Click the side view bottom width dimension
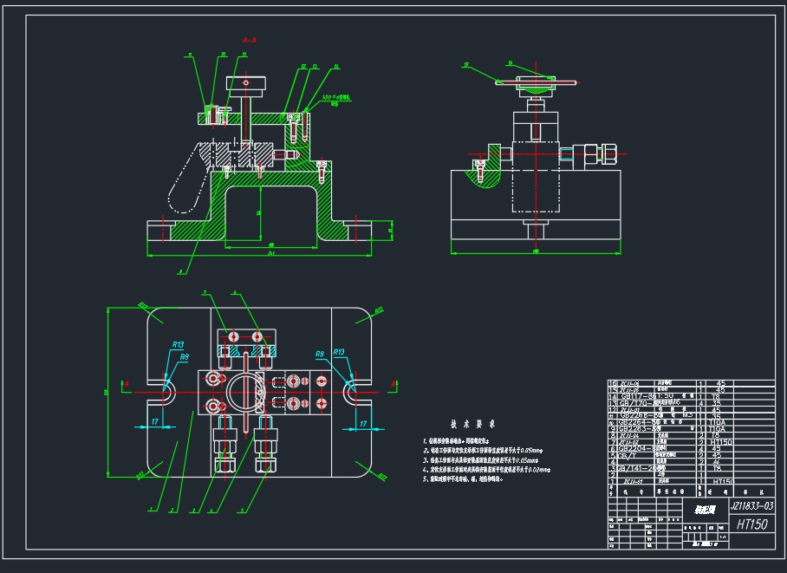Screen dimensions: 787x573 tap(535, 252)
